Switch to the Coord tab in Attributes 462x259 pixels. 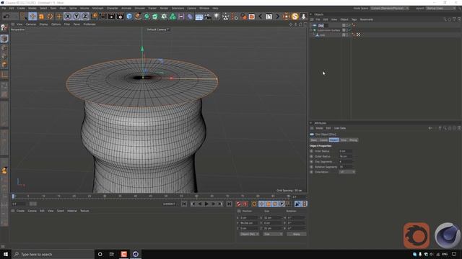pyautogui.click(x=323, y=140)
